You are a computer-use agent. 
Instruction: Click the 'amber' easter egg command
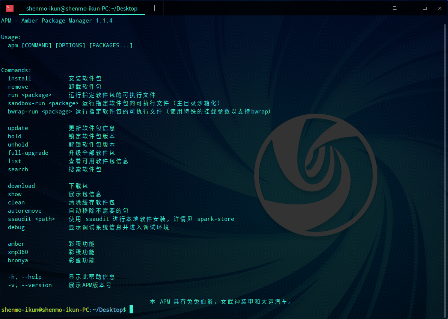(x=16, y=244)
